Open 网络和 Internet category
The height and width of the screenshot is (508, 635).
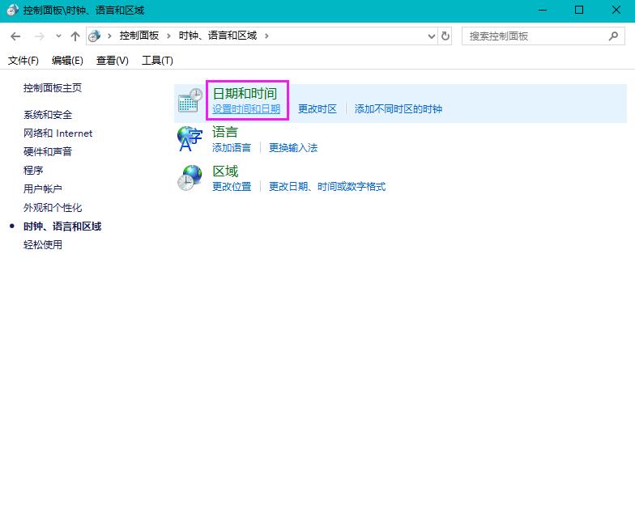[x=58, y=133]
